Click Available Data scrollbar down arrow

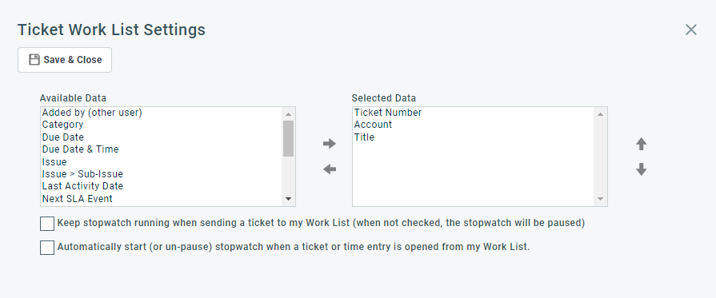(x=288, y=199)
